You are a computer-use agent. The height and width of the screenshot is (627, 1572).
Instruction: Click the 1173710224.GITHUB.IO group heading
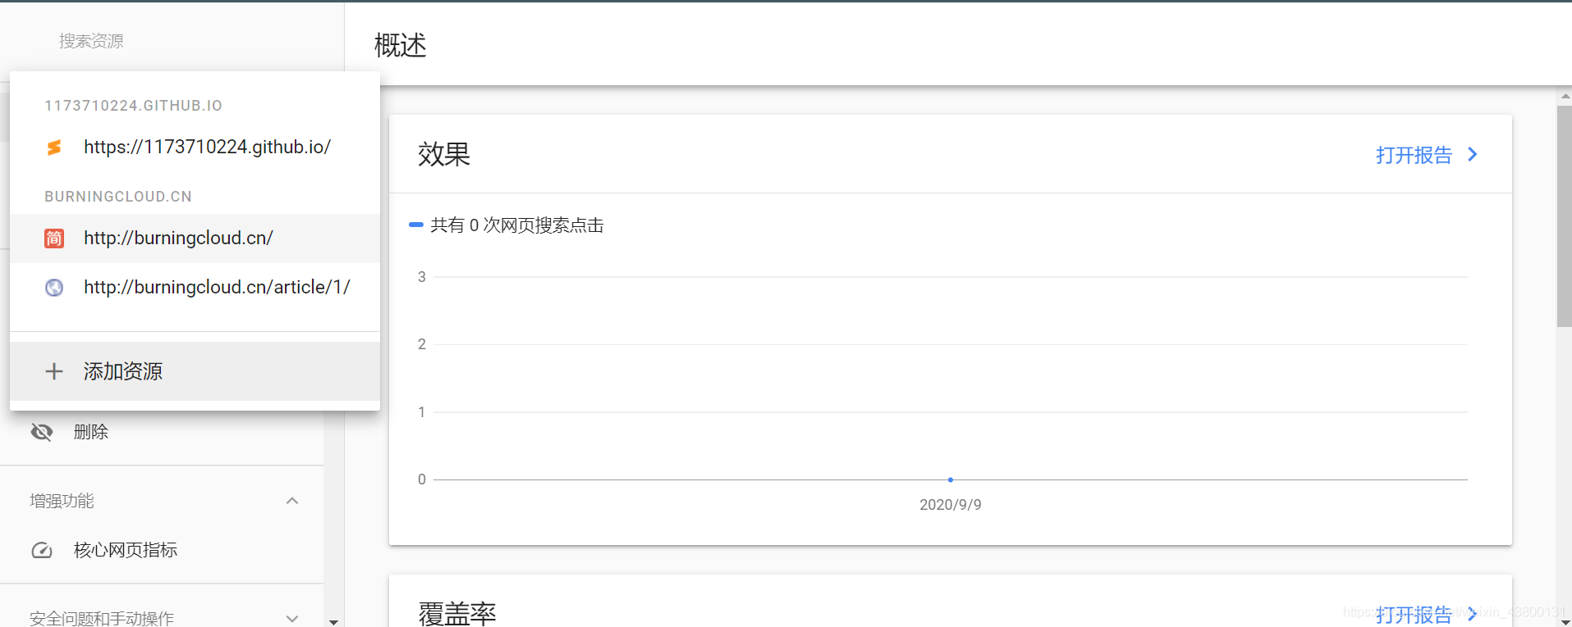pos(134,106)
